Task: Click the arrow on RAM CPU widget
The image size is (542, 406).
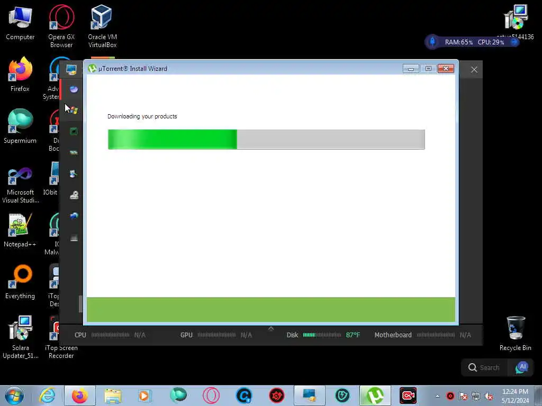Action: tap(514, 42)
